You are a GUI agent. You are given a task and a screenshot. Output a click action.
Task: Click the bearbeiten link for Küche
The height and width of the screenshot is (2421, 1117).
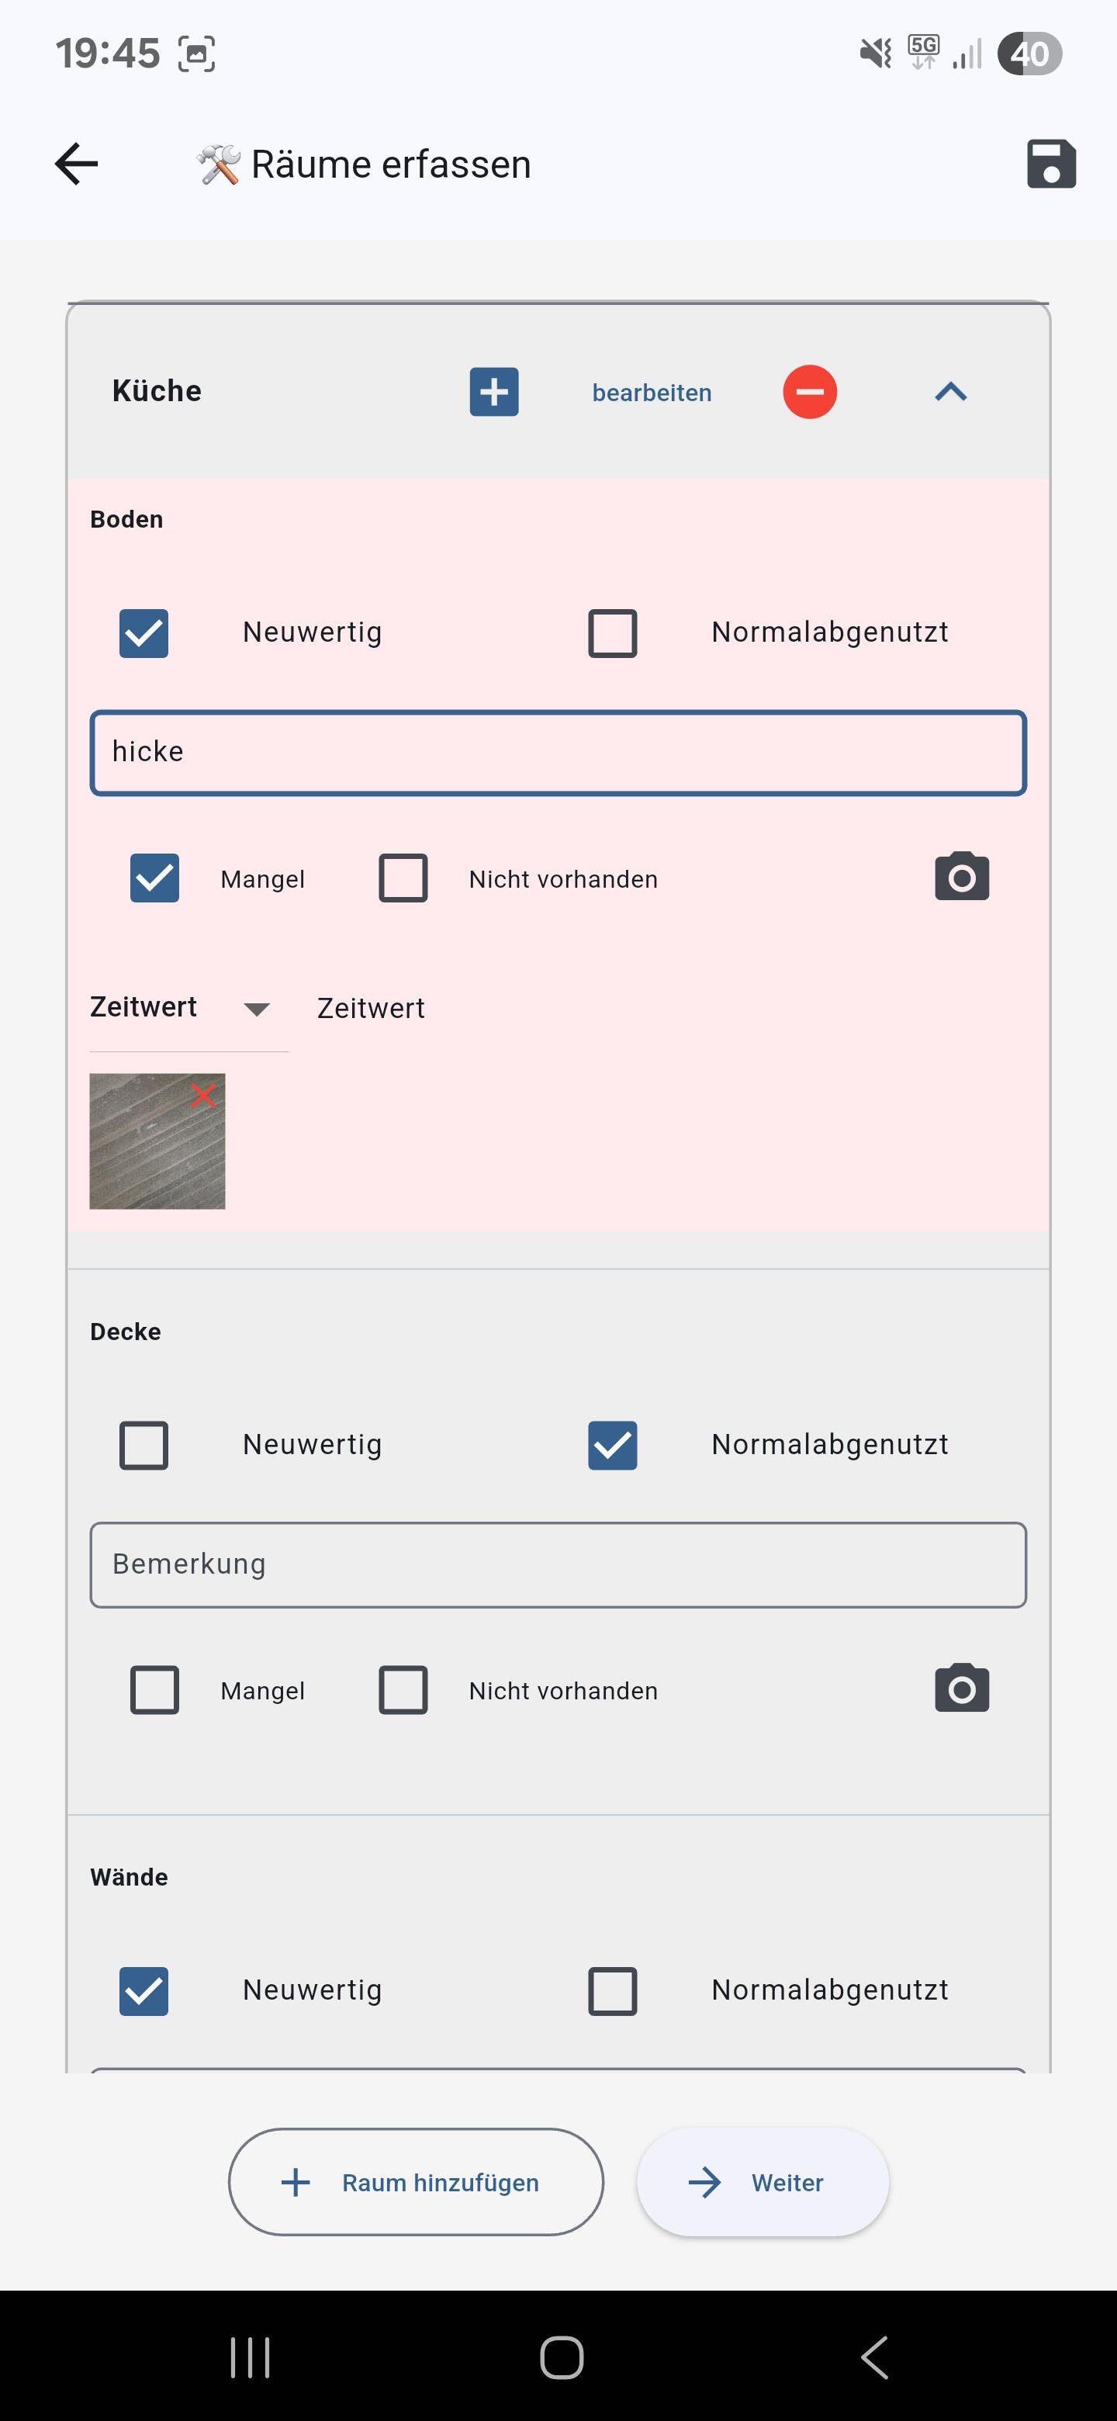[651, 393]
